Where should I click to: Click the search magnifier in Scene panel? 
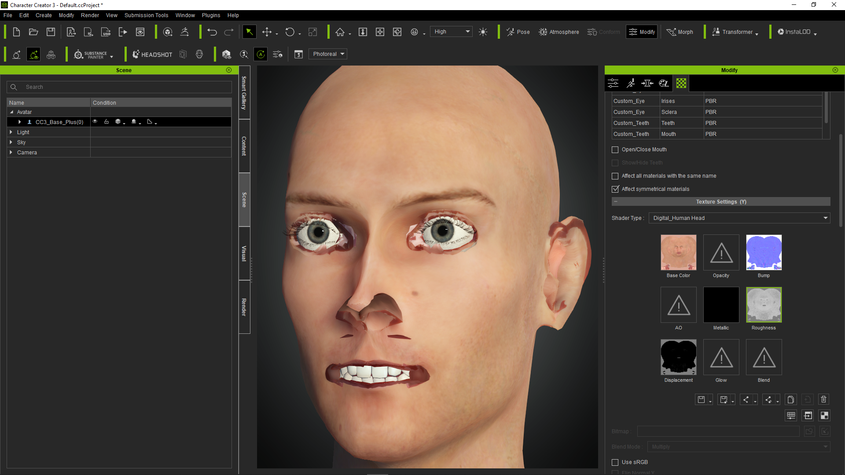point(14,87)
